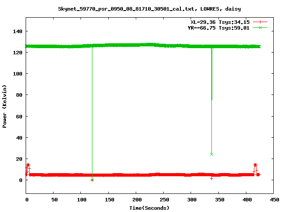Click the green YR trace peak near 225 seconds
283x212 pixels.
[x=149, y=45]
